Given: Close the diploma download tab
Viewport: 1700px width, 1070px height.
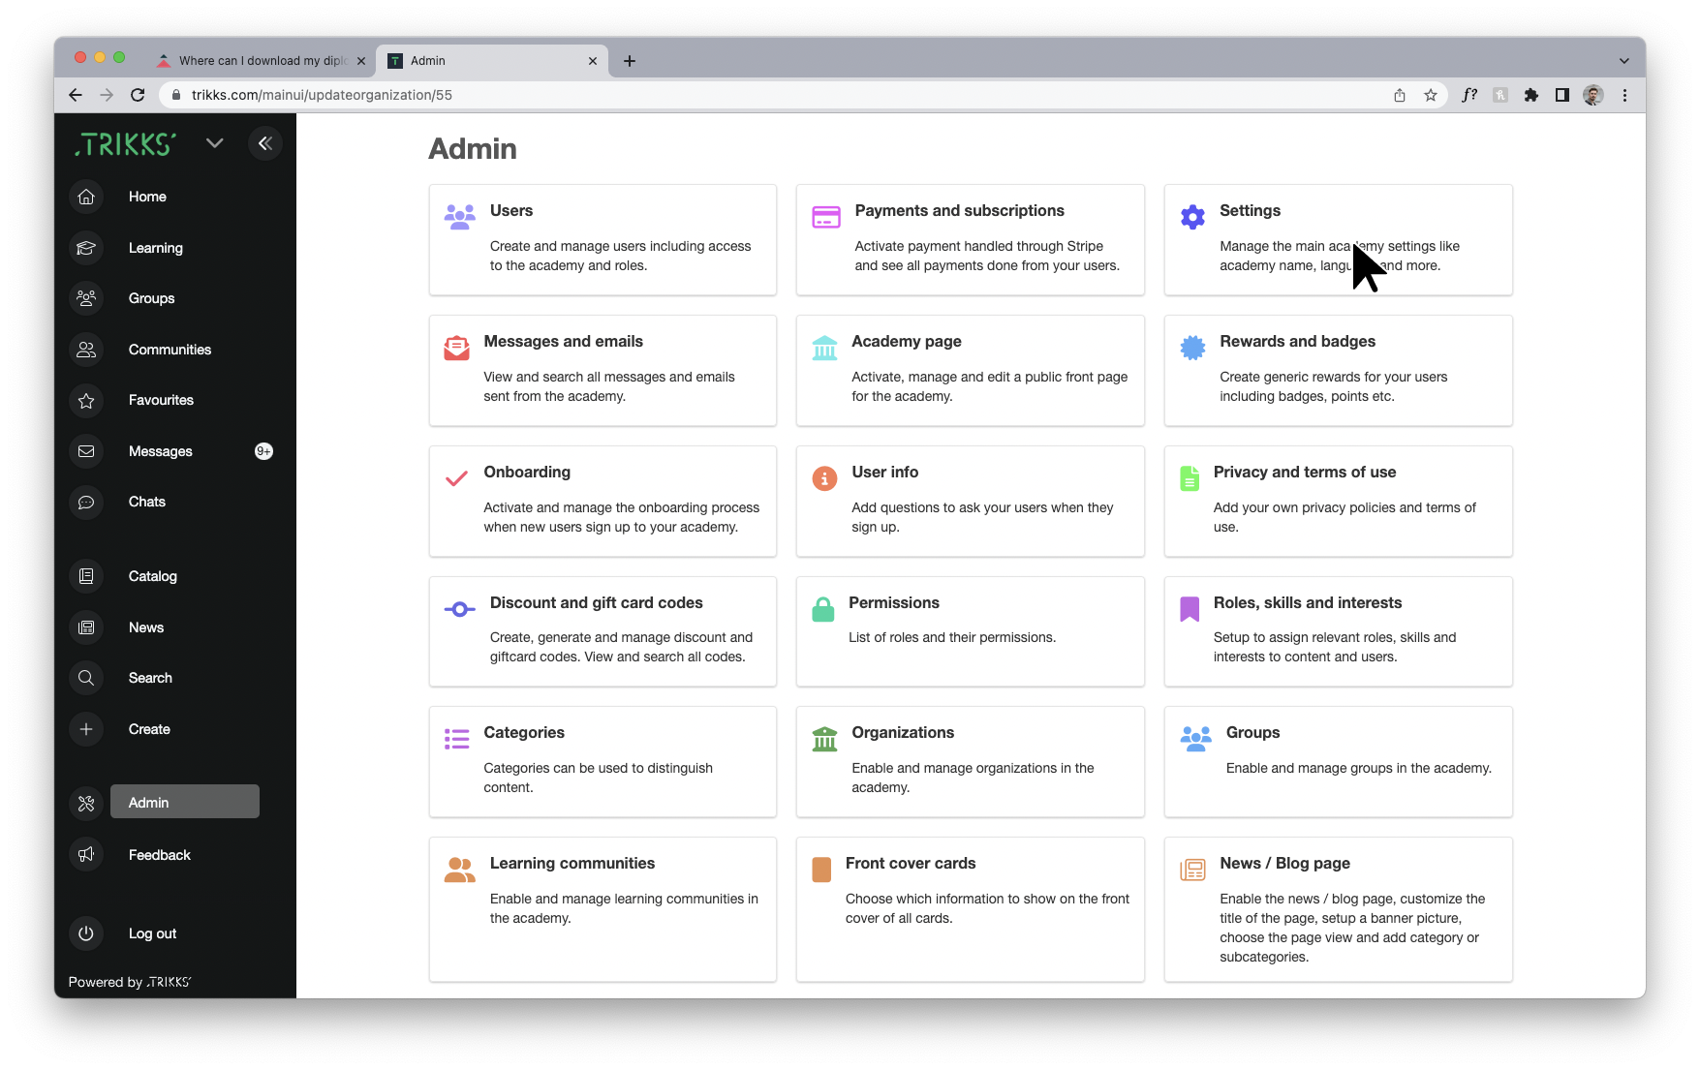Looking at the screenshot, I should (x=361, y=61).
